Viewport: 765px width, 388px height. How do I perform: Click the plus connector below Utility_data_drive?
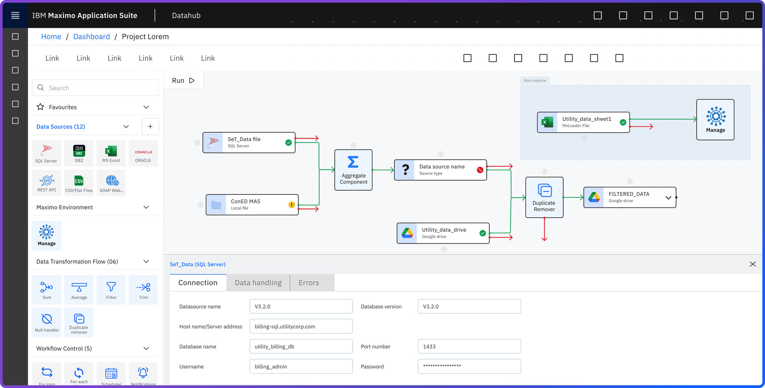tap(443, 249)
